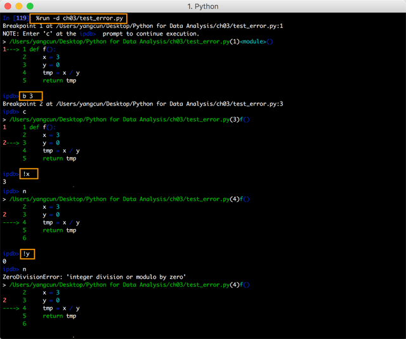Click the 'Breakpoint 2 at' output line

coord(143,104)
